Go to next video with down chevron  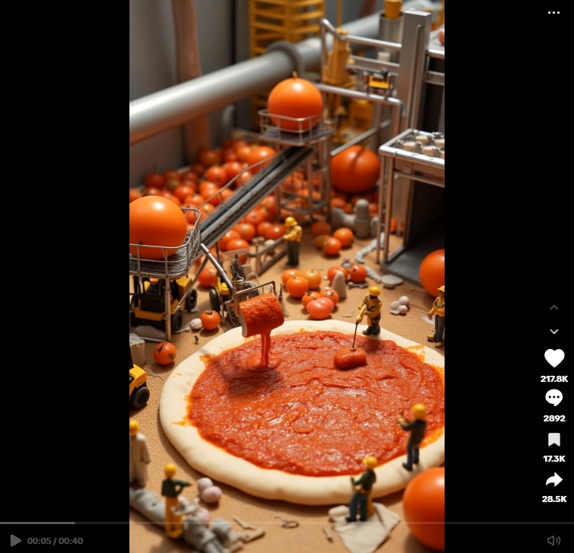554,332
